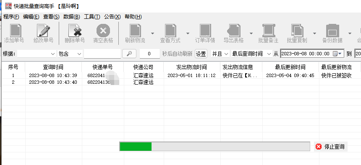Expand the 查看方式 dropdown arrow
The height and width of the screenshot is (165, 361).
point(188,34)
